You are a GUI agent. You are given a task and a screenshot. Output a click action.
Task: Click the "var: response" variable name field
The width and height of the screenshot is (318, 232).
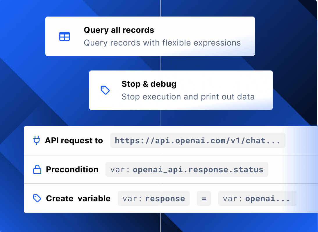coord(153,198)
